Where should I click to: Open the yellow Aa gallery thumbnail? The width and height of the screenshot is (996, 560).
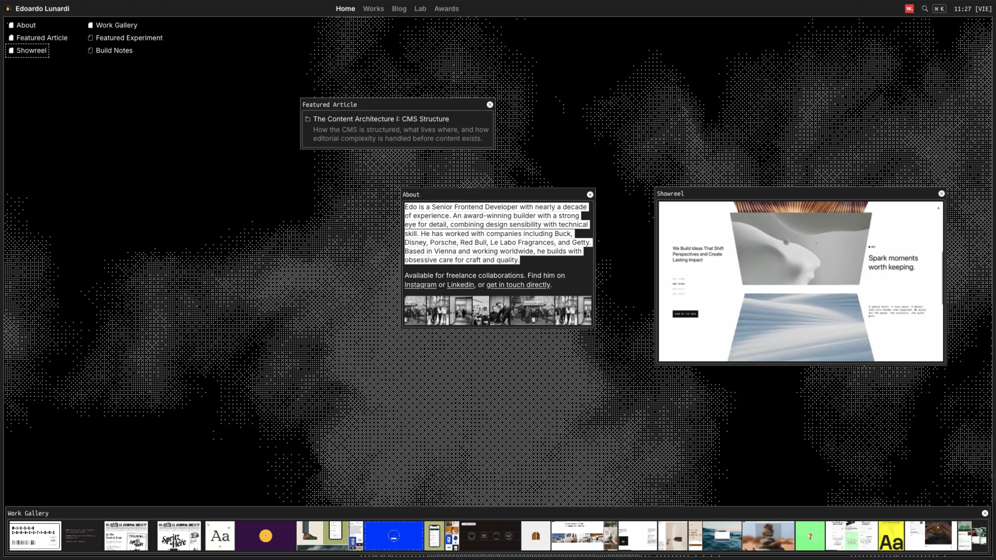891,536
